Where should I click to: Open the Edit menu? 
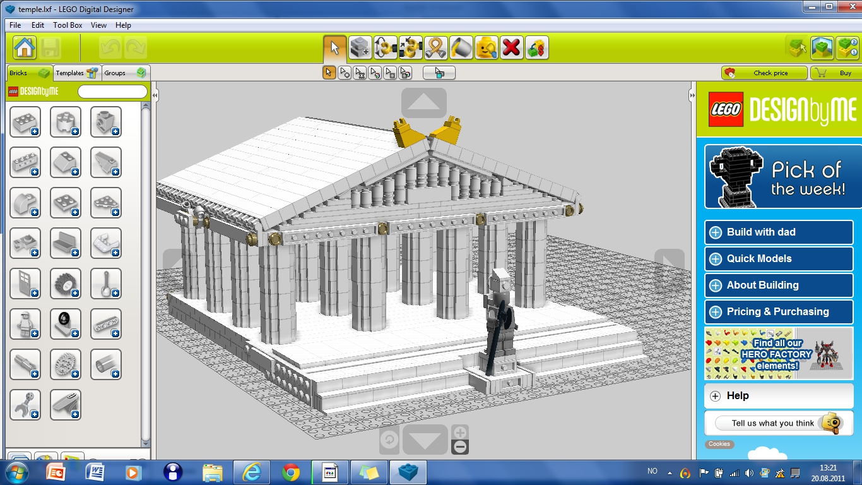click(38, 25)
